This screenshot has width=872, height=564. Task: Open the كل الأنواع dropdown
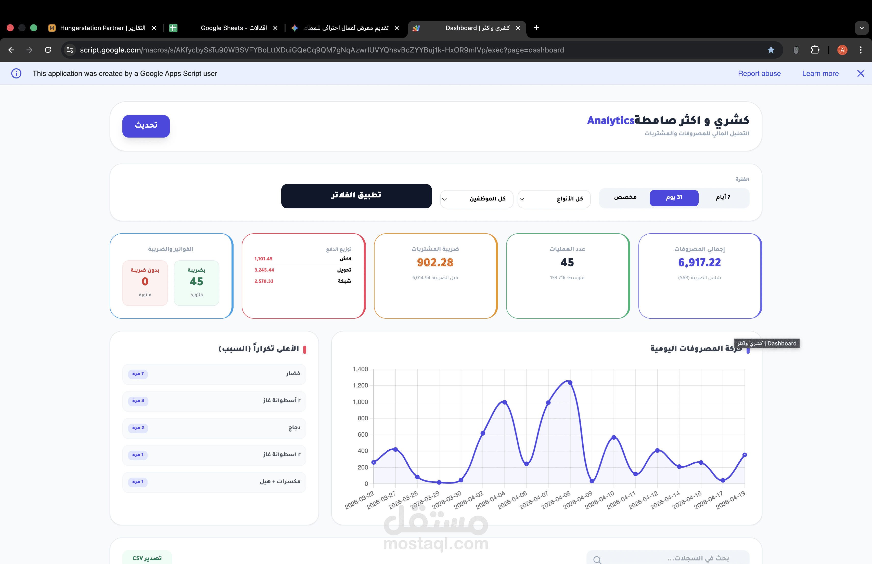point(554,199)
